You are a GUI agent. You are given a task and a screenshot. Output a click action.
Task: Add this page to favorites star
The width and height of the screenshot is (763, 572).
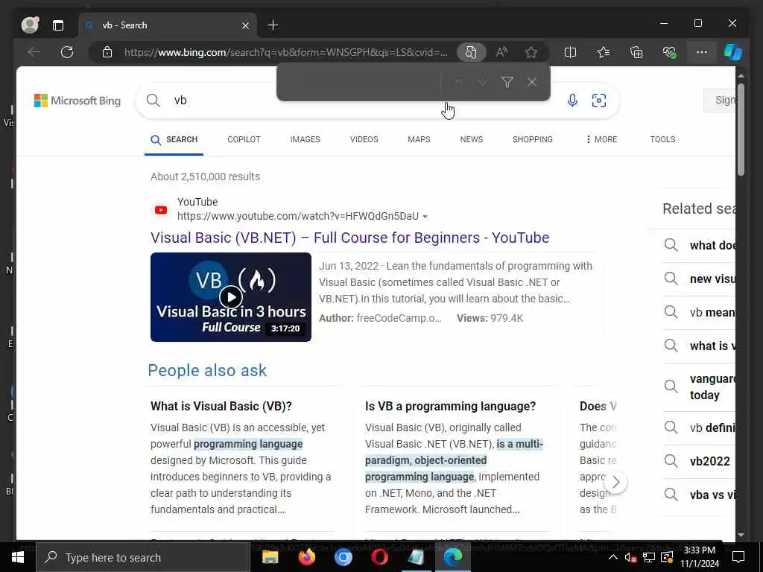(531, 52)
